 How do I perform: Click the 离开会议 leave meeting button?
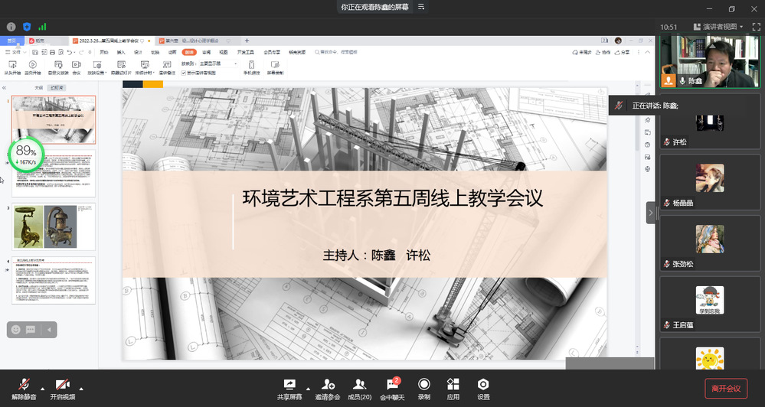coord(725,389)
